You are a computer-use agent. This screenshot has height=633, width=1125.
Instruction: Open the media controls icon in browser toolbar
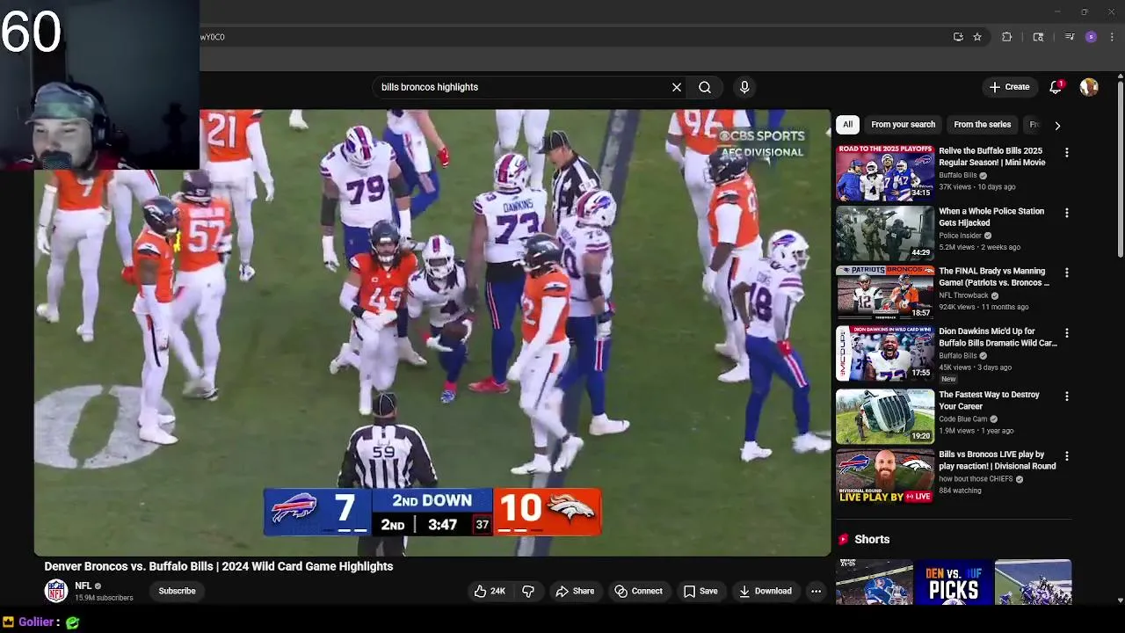1070,37
